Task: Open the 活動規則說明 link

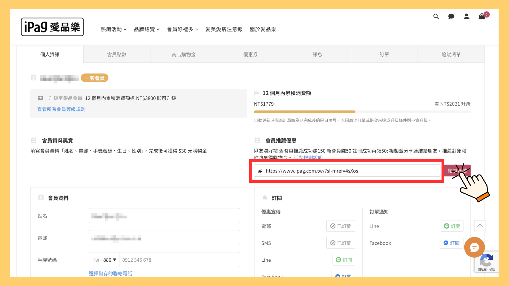Action: [x=308, y=157]
